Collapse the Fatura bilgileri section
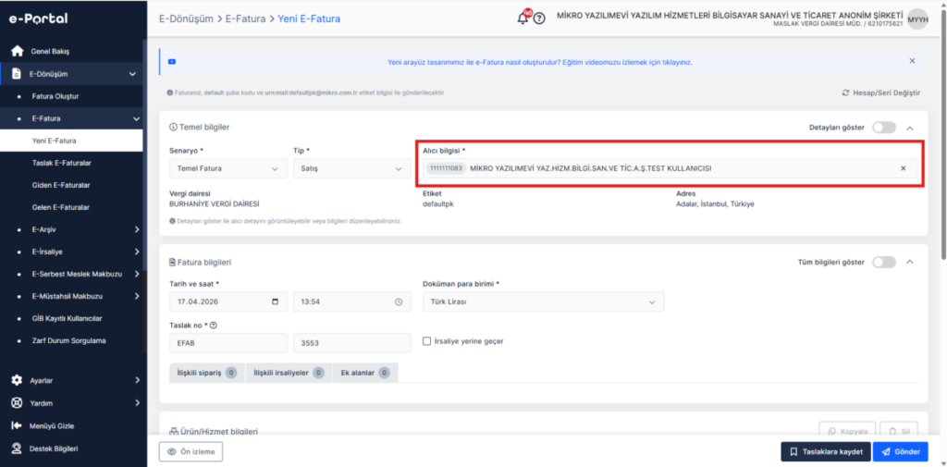The height and width of the screenshot is (467, 947). point(910,263)
